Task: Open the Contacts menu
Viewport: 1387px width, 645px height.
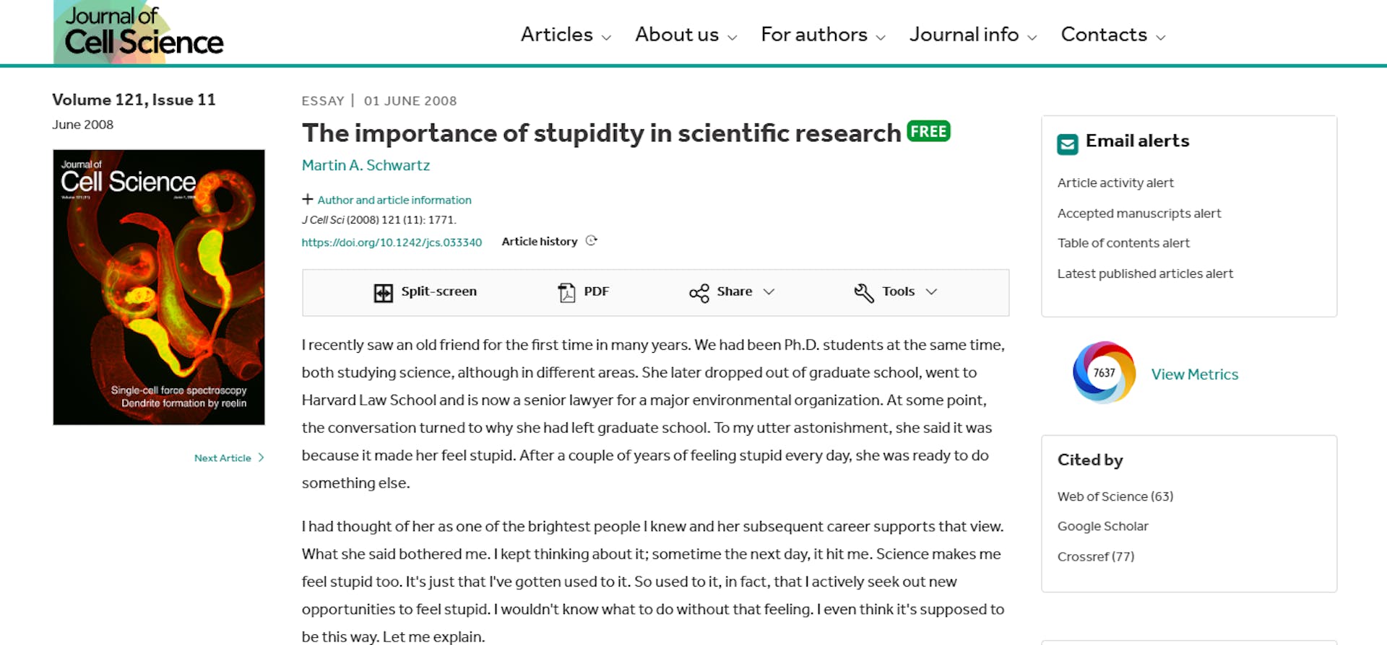Action: click(1113, 35)
